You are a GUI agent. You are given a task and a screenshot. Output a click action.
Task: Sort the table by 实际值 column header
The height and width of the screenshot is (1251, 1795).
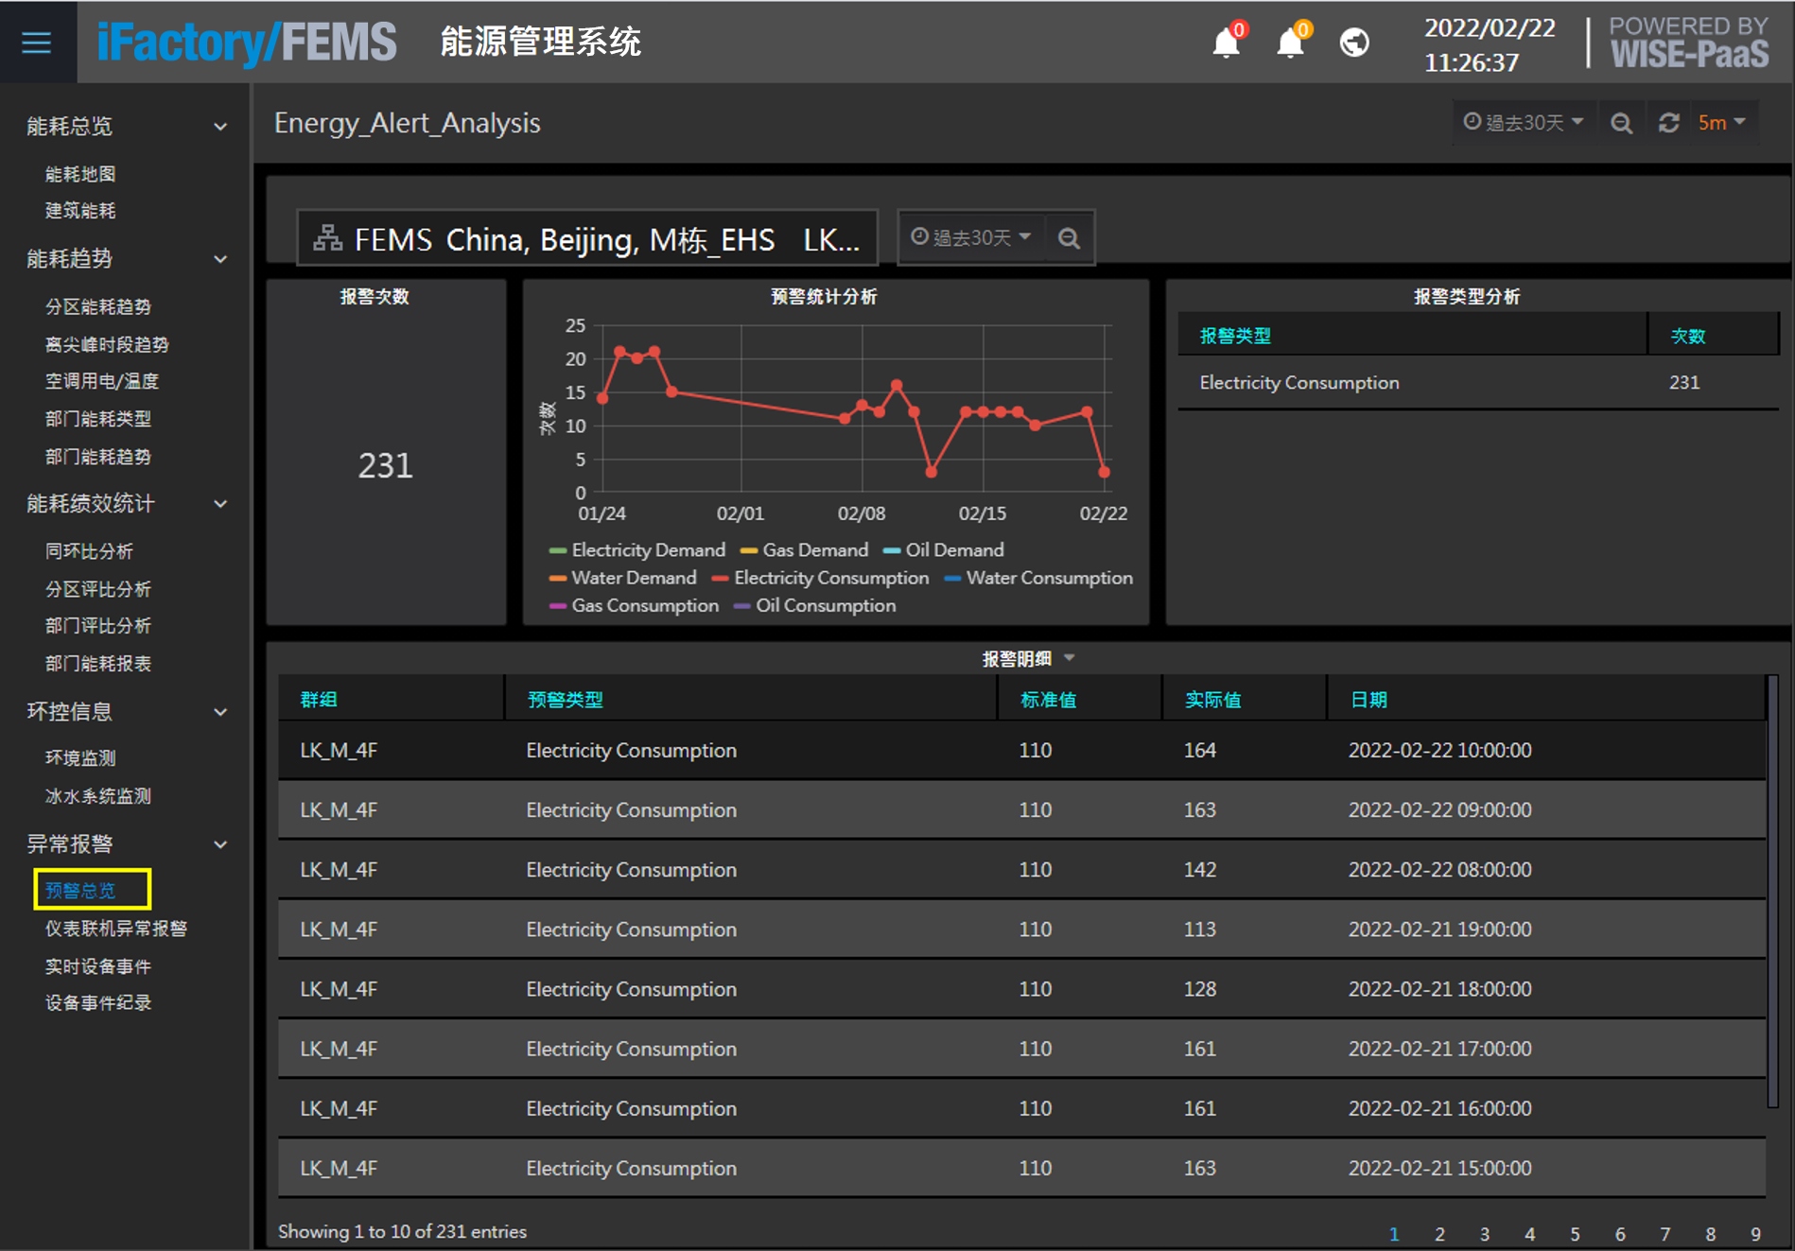(x=1212, y=700)
